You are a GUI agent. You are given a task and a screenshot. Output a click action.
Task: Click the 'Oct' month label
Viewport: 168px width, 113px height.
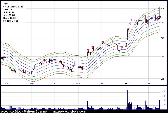55,83
